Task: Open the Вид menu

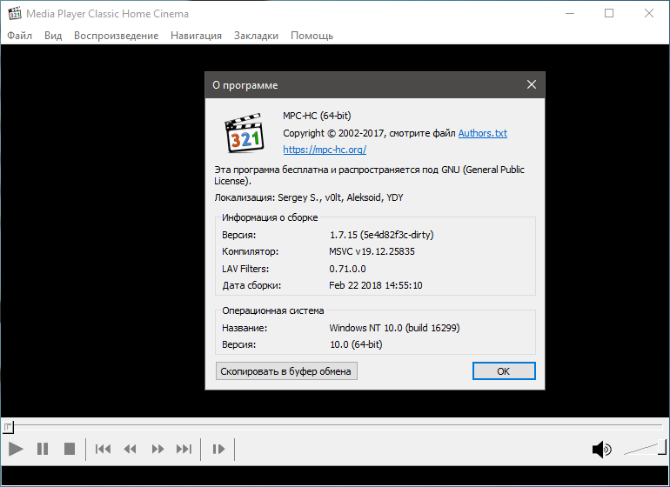Action: click(53, 36)
